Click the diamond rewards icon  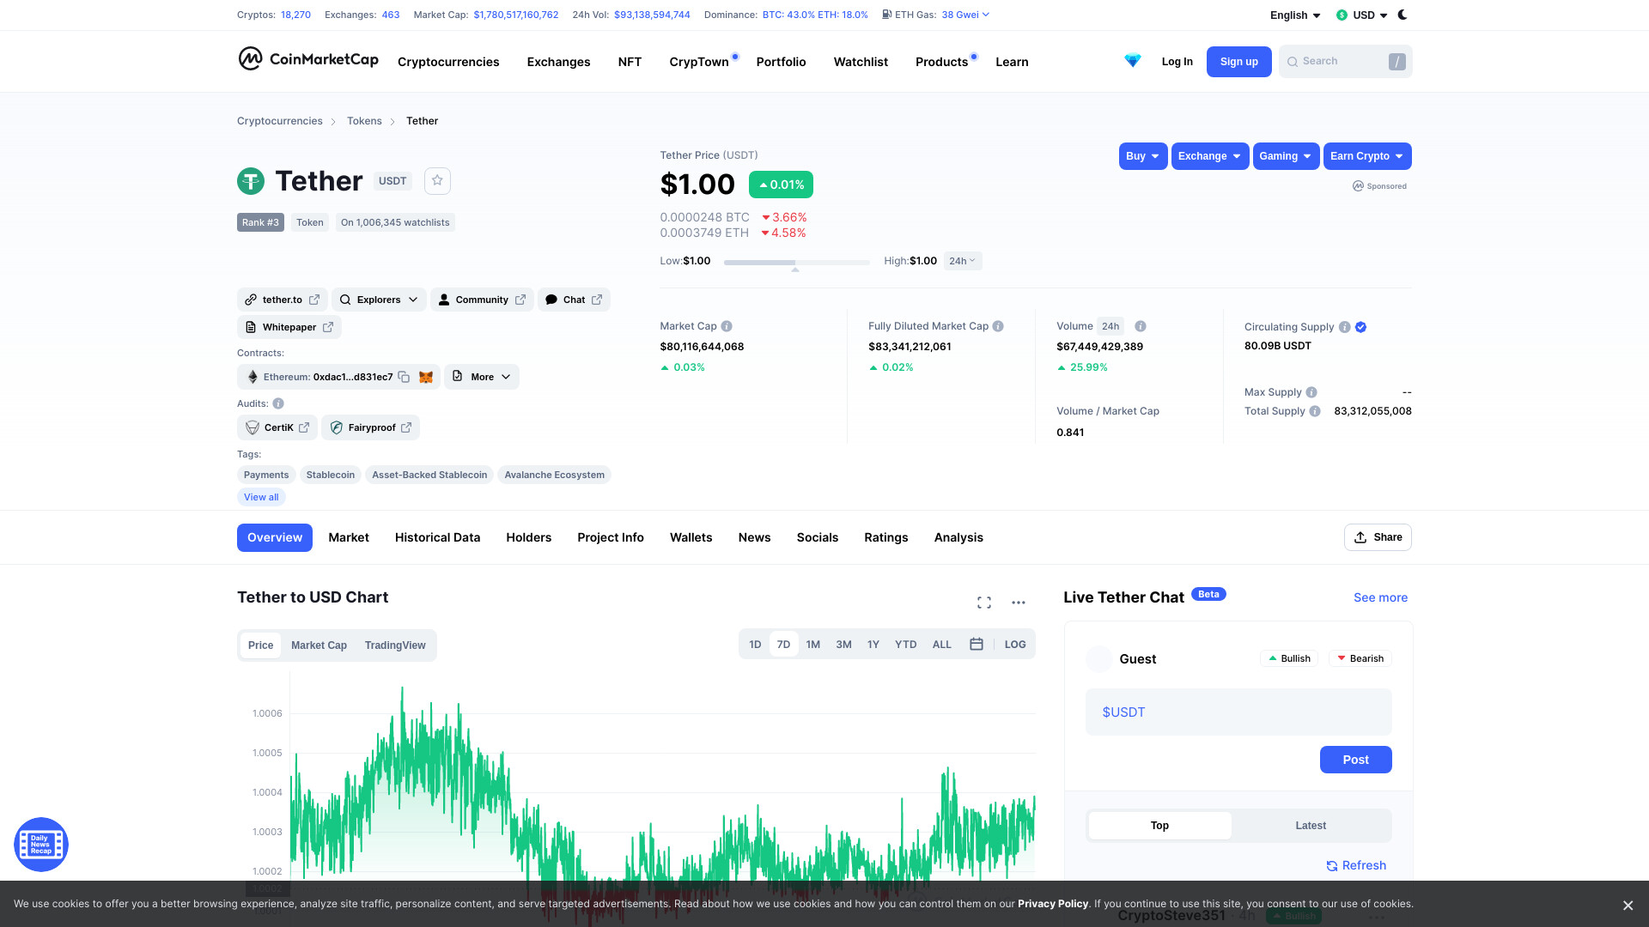1133,61
